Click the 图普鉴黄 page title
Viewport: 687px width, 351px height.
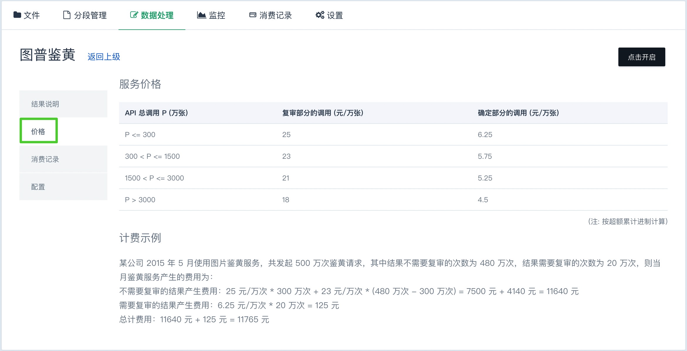(x=48, y=55)
